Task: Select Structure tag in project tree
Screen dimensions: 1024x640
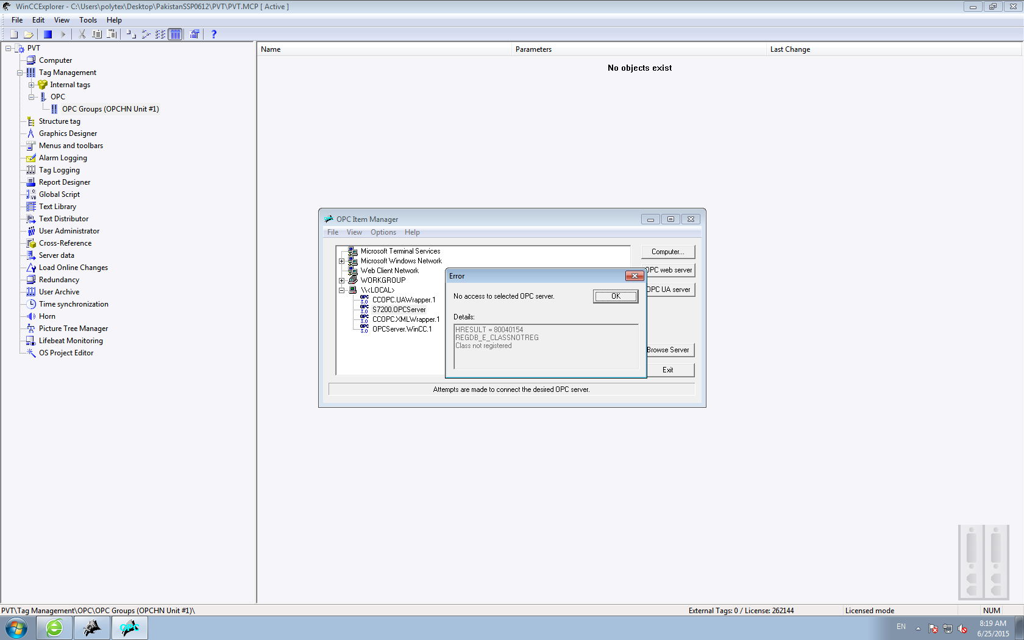Action: click(x=60, y=121)
